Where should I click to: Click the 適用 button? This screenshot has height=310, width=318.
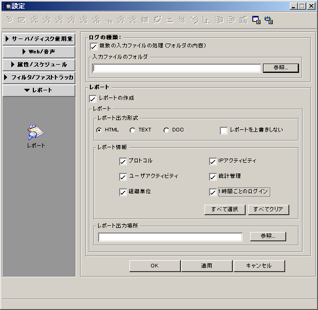point(207,266)
